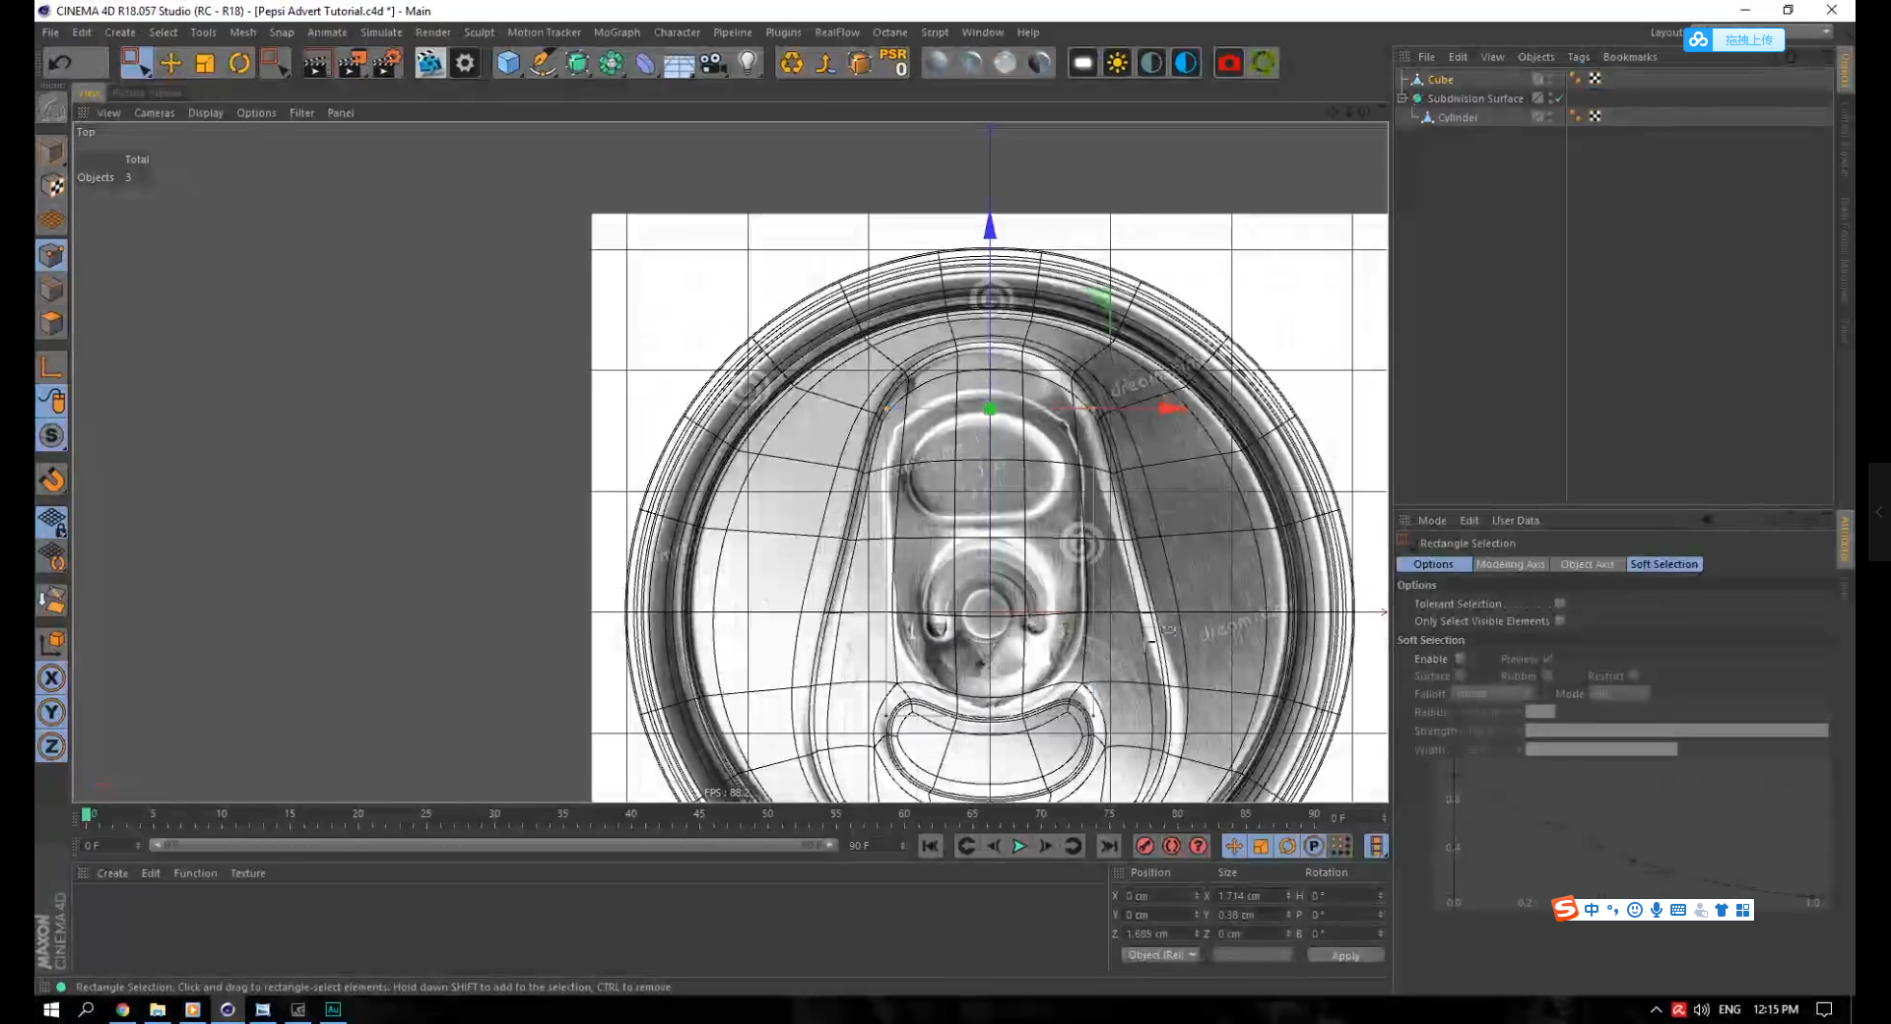The width and height of the screenshot is (1891, 1024).
Task: Click the red Octane render icon
Action: pyautogui.click(x=1228, y=63)
